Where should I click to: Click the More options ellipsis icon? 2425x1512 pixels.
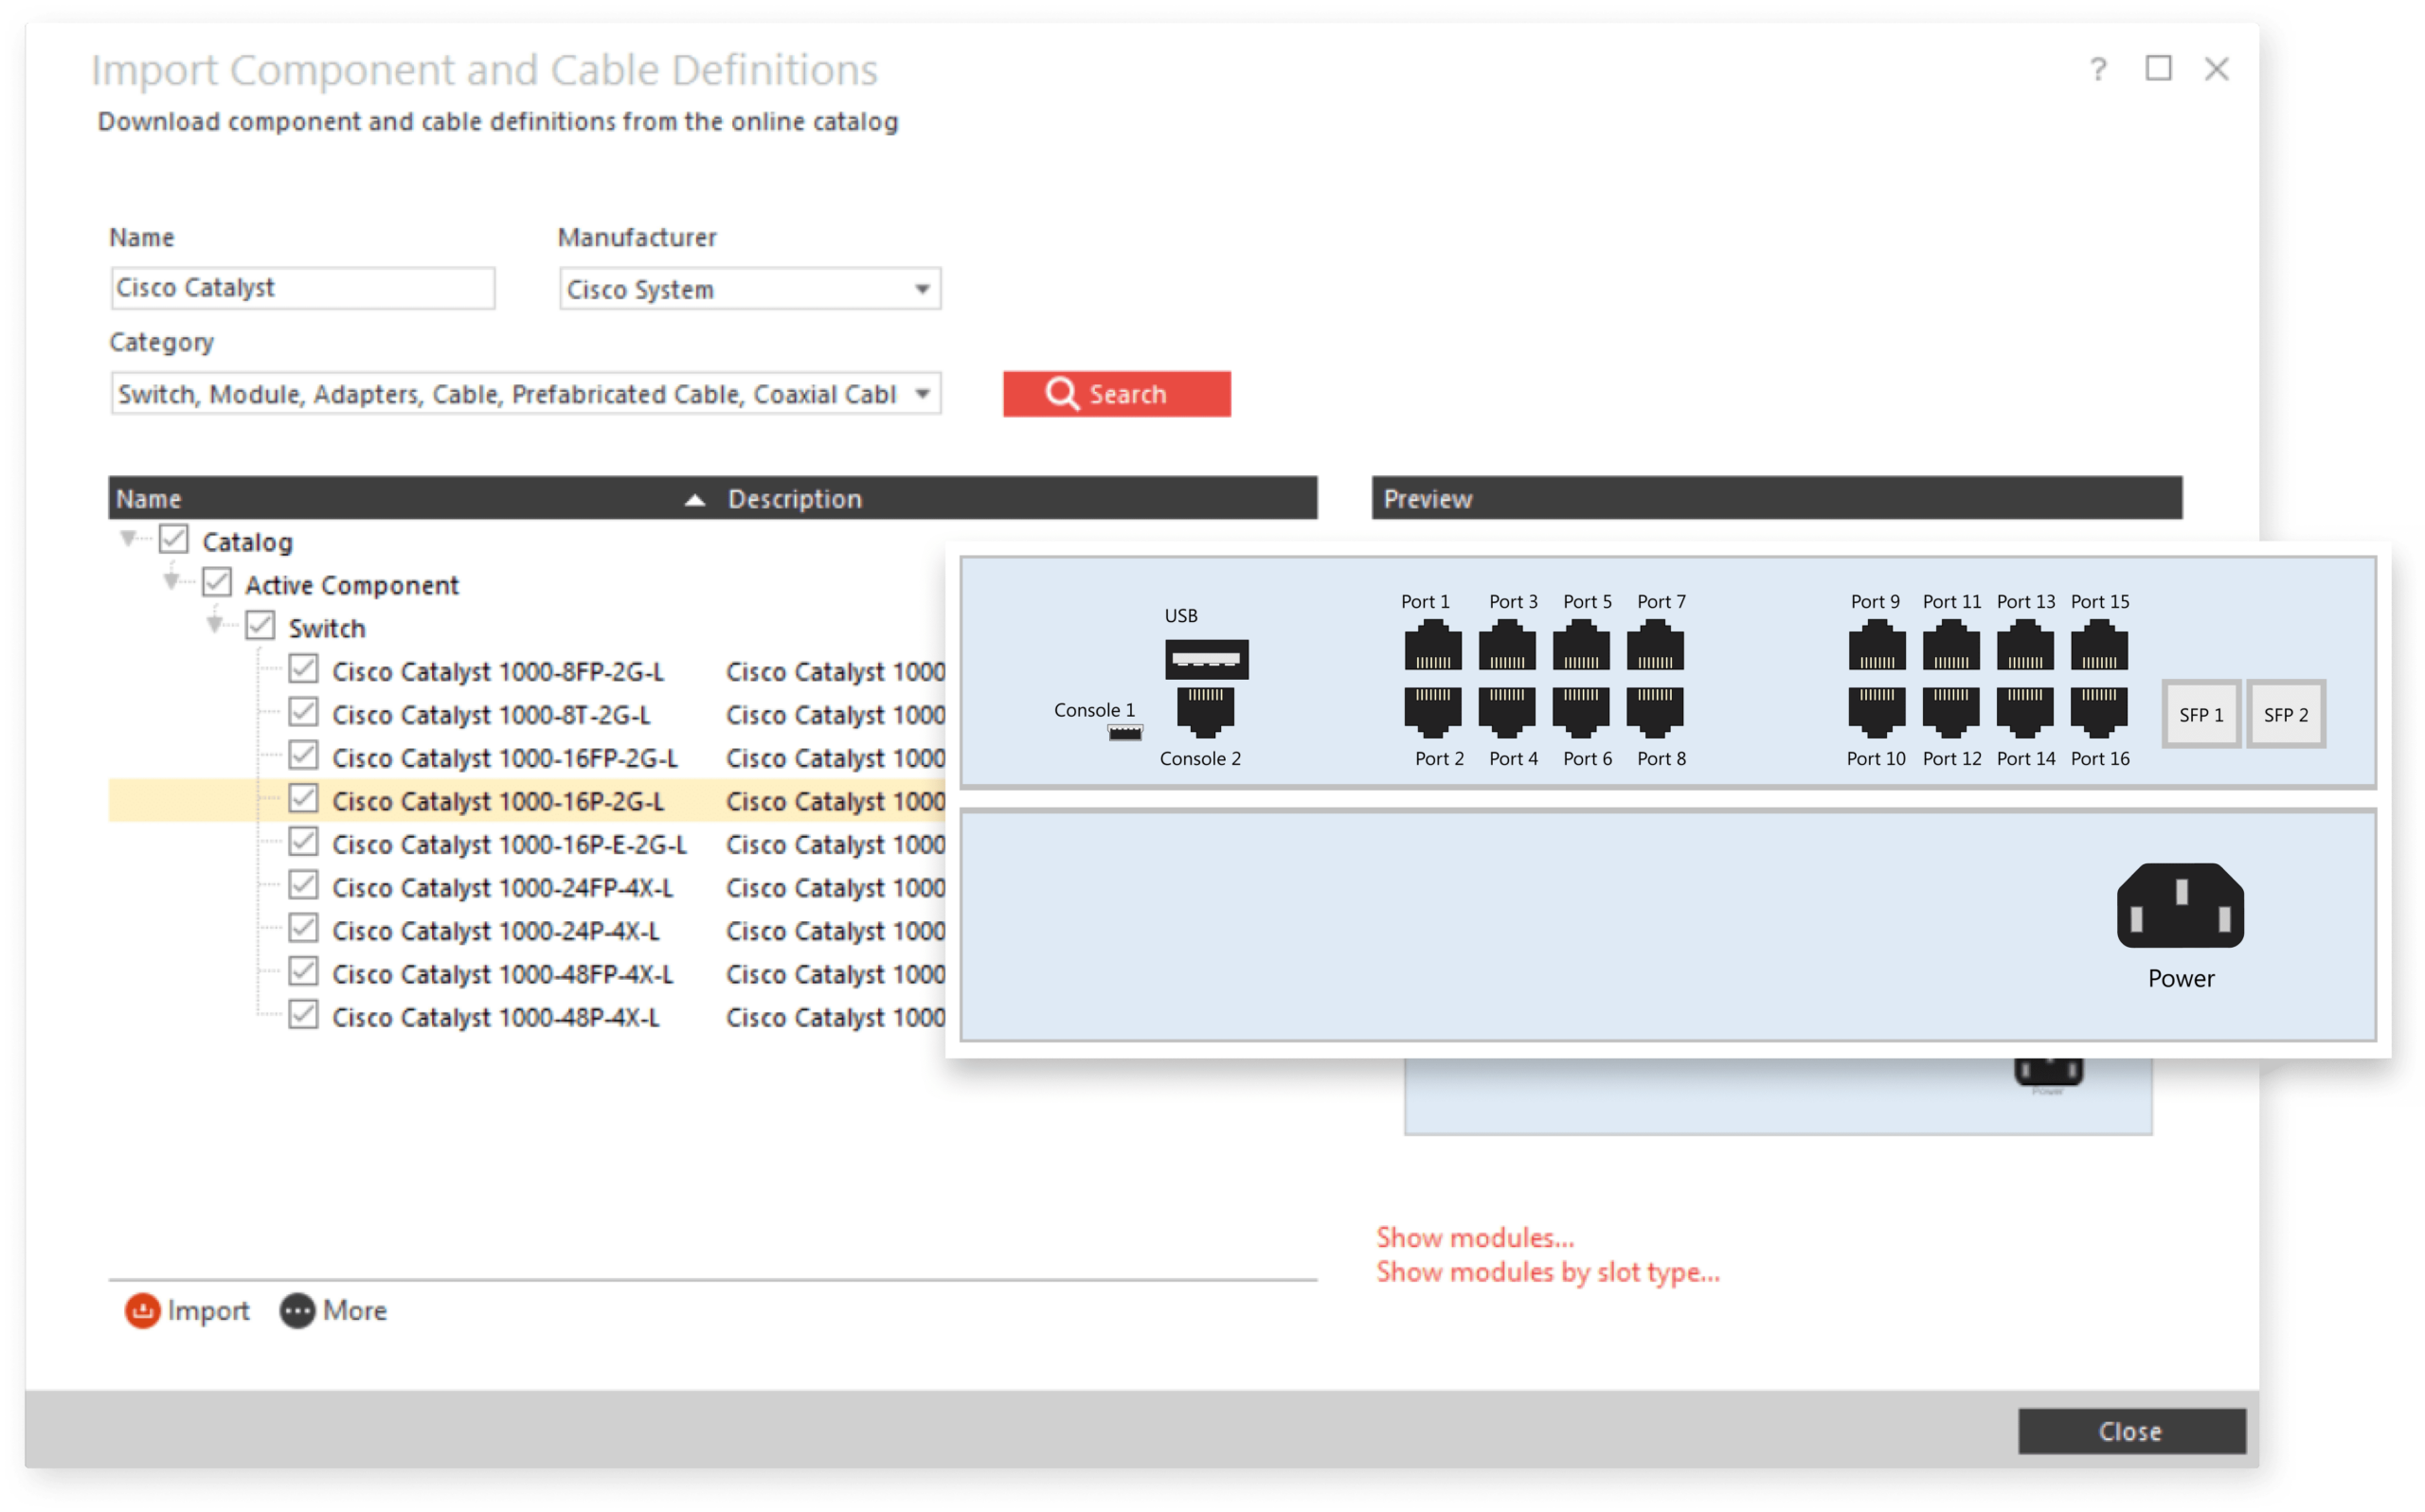[x=297, y=1310]
